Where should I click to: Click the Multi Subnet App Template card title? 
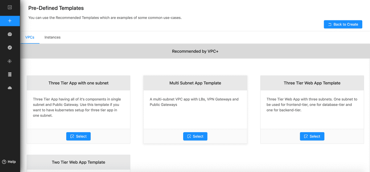click(195, 83)
